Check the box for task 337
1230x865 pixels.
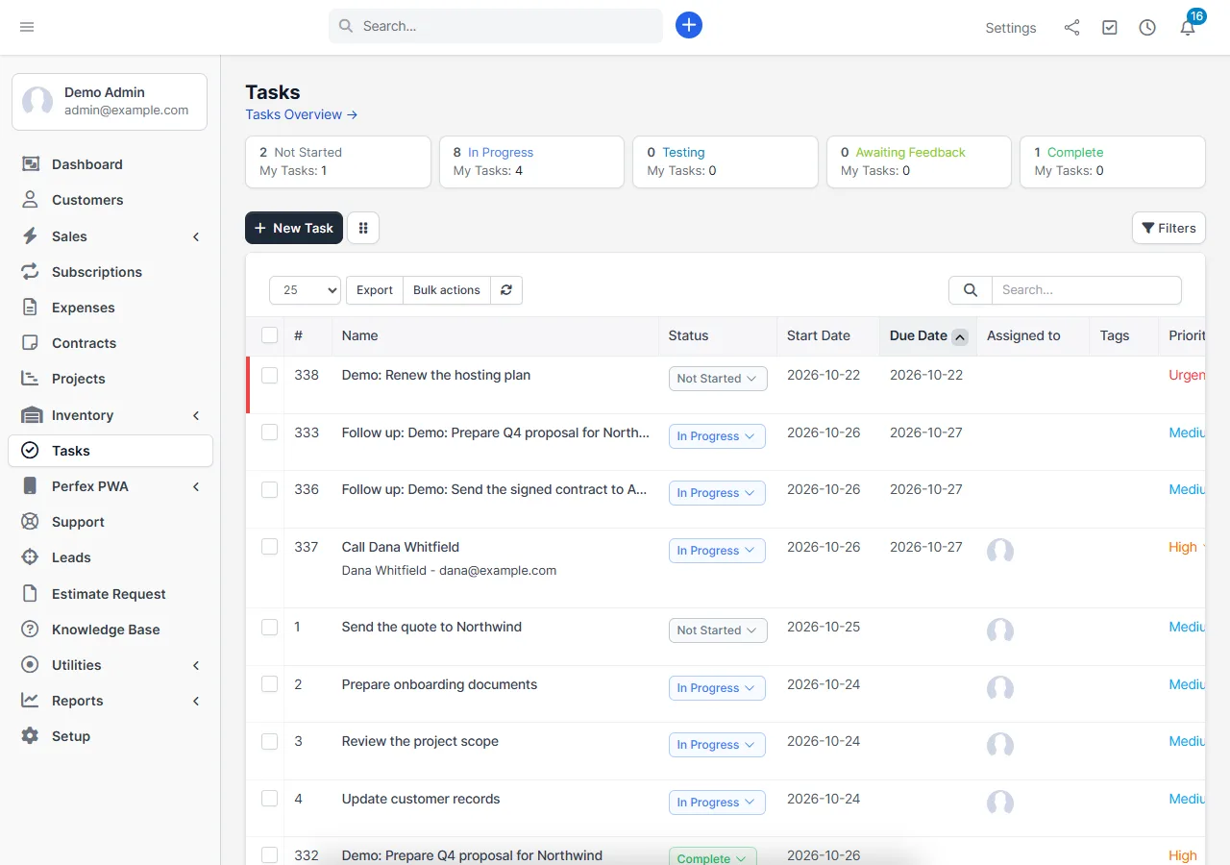click(270, 547)
